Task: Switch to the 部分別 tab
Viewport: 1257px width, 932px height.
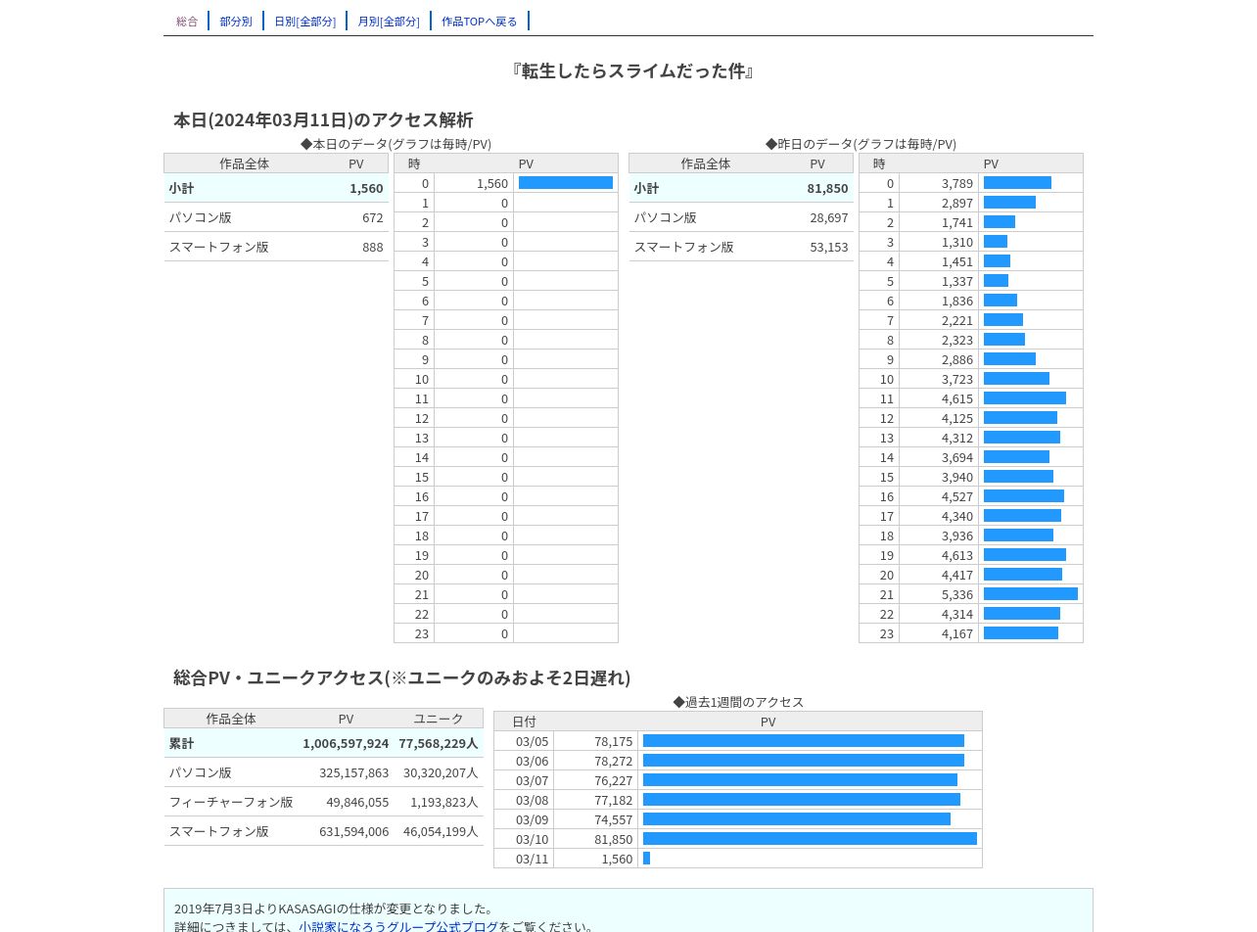Action: tap(236, 21)
